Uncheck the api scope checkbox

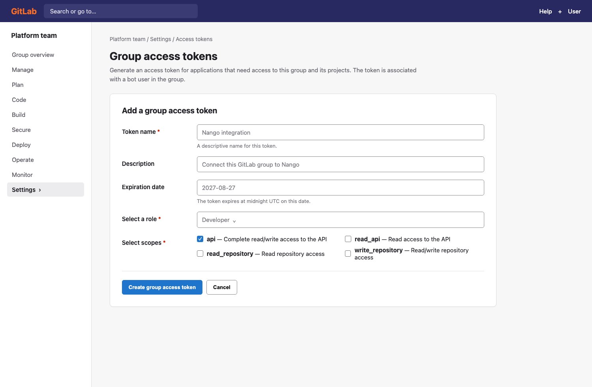[x=200, y=239]
